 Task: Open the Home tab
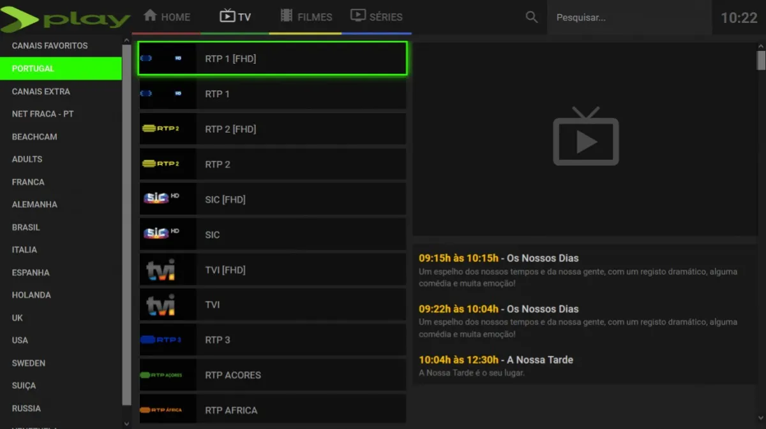pos(167,17)
